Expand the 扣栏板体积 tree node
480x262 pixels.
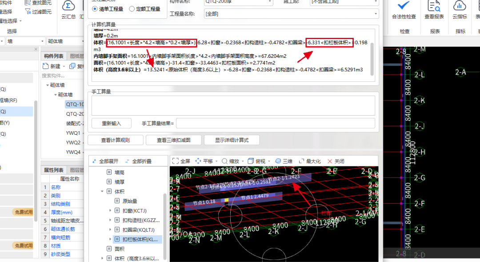[110, 239]
